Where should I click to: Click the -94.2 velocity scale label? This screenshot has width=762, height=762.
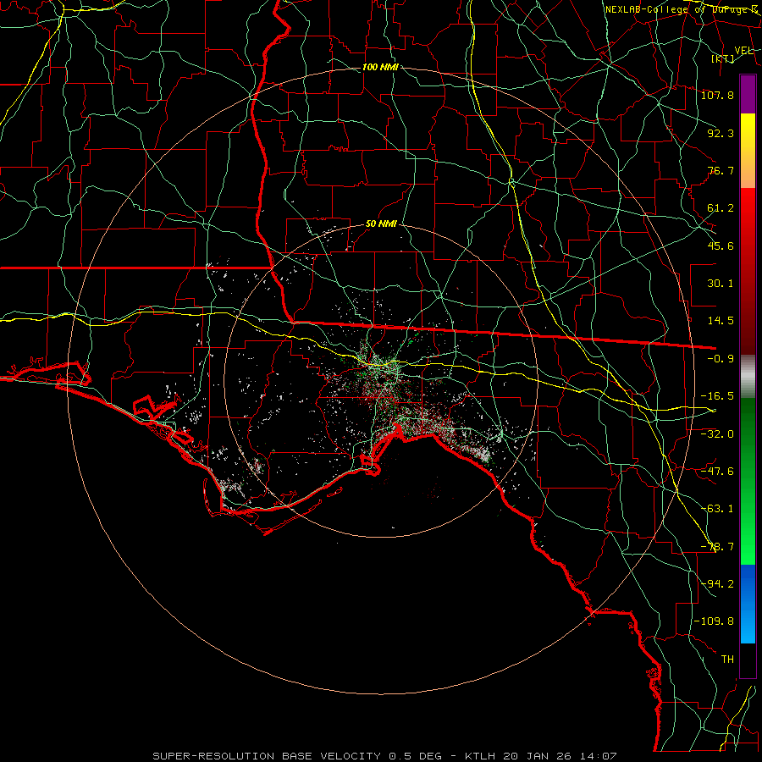[x=717, y=584]
